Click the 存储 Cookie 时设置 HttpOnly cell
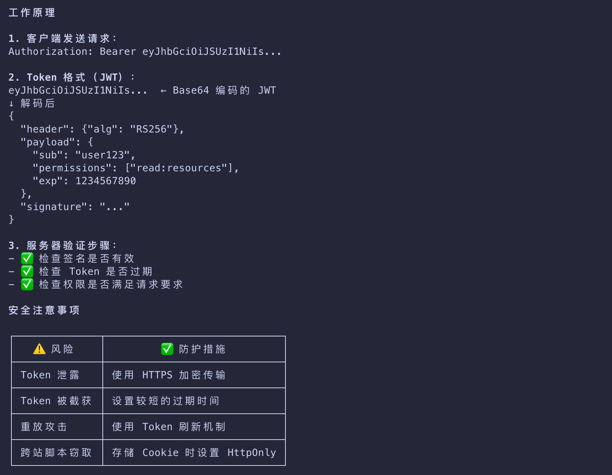612x475 pixels. click(194, 453)
